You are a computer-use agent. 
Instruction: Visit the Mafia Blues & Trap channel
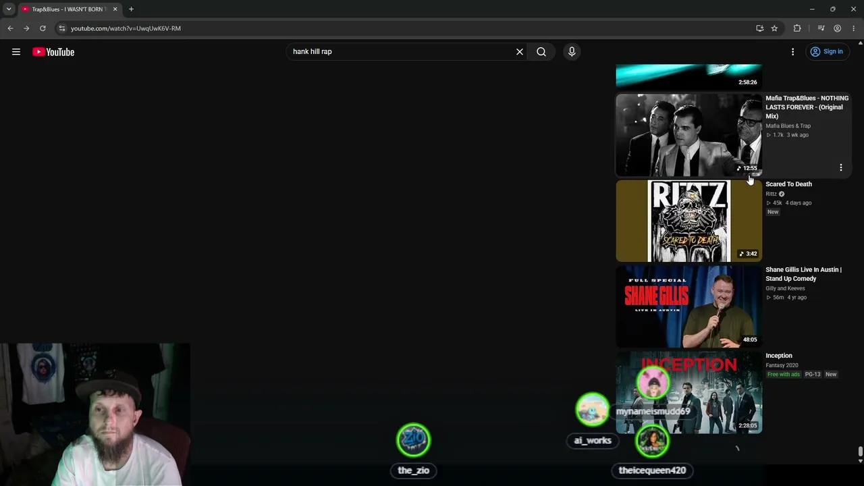pyautogui.click(x=788, y=126)
